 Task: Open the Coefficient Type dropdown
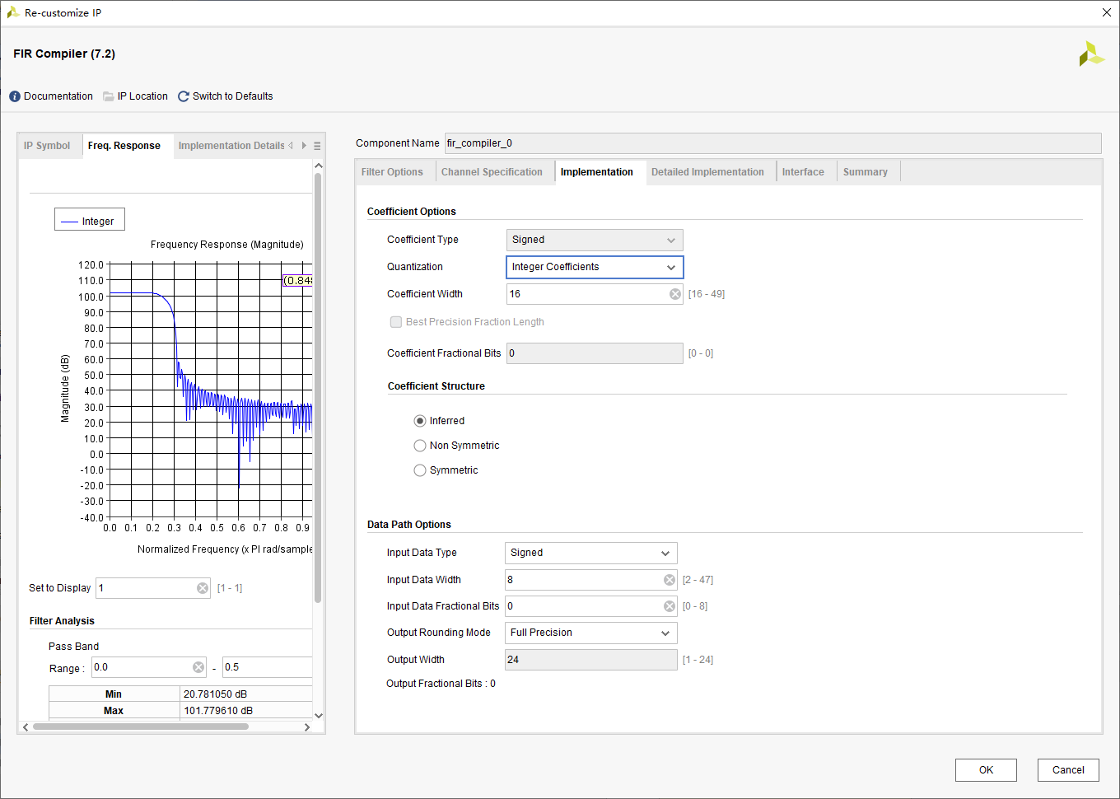595,240
